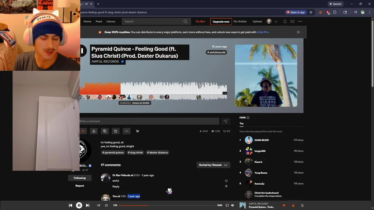Image resolution: width=374 pixels, height=210 pixels.
Task: Open Sorted by: Newest dropdown
Action: 213,165
